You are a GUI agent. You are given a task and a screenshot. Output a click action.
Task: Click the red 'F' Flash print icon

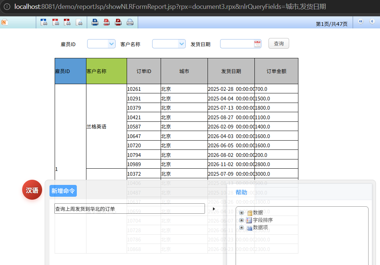[106, 22]
